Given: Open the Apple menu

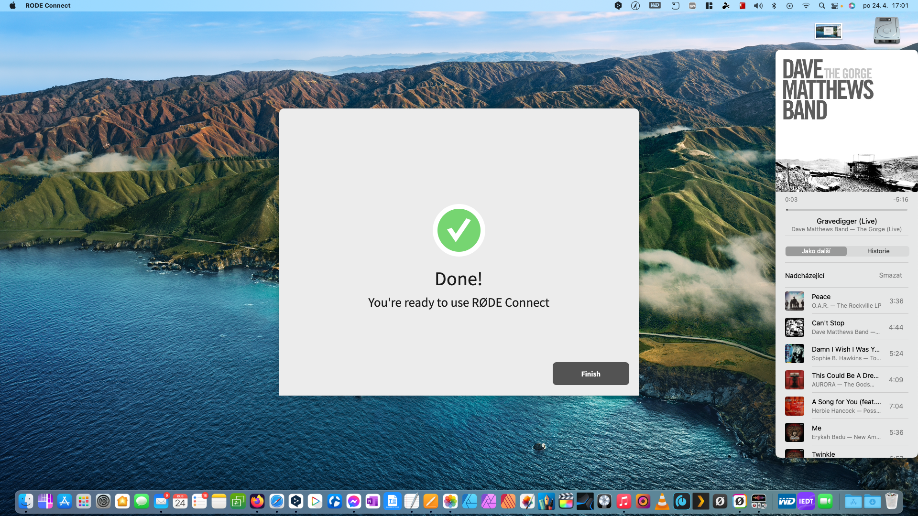Looking at the screenshot, I should pos(12,6).
